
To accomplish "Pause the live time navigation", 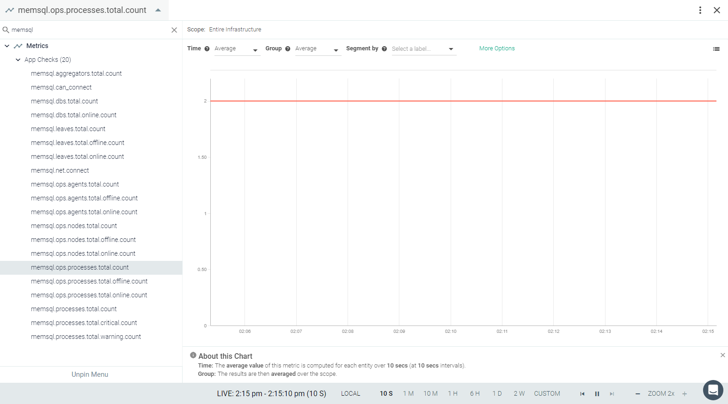I will (597, 394).
